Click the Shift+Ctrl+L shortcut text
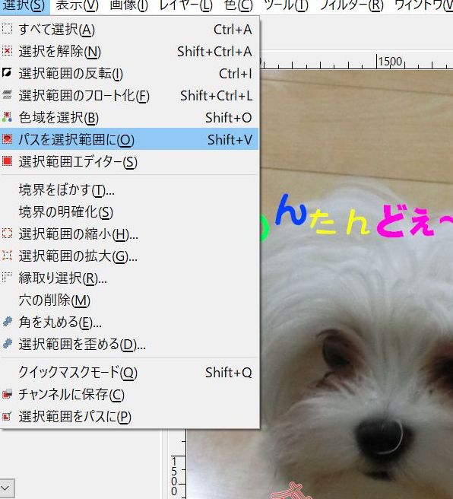453x499 pixels. tap(216, 96)
